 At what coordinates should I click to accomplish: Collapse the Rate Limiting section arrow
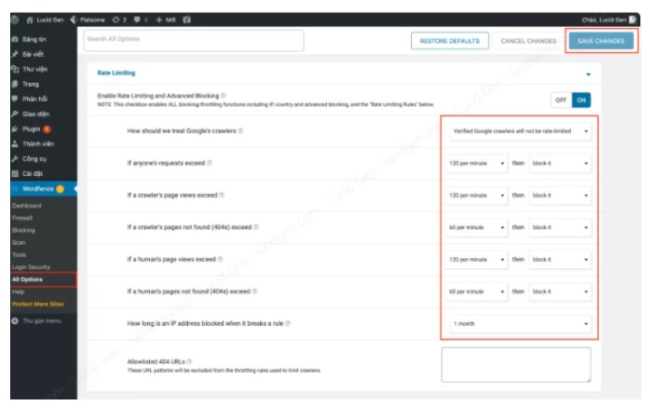click(588, 72)
